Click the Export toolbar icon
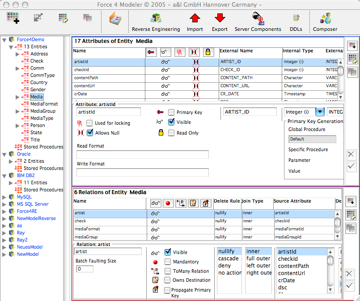The height and width of the screenshot is (301, 360). click(x=220, y=18)
